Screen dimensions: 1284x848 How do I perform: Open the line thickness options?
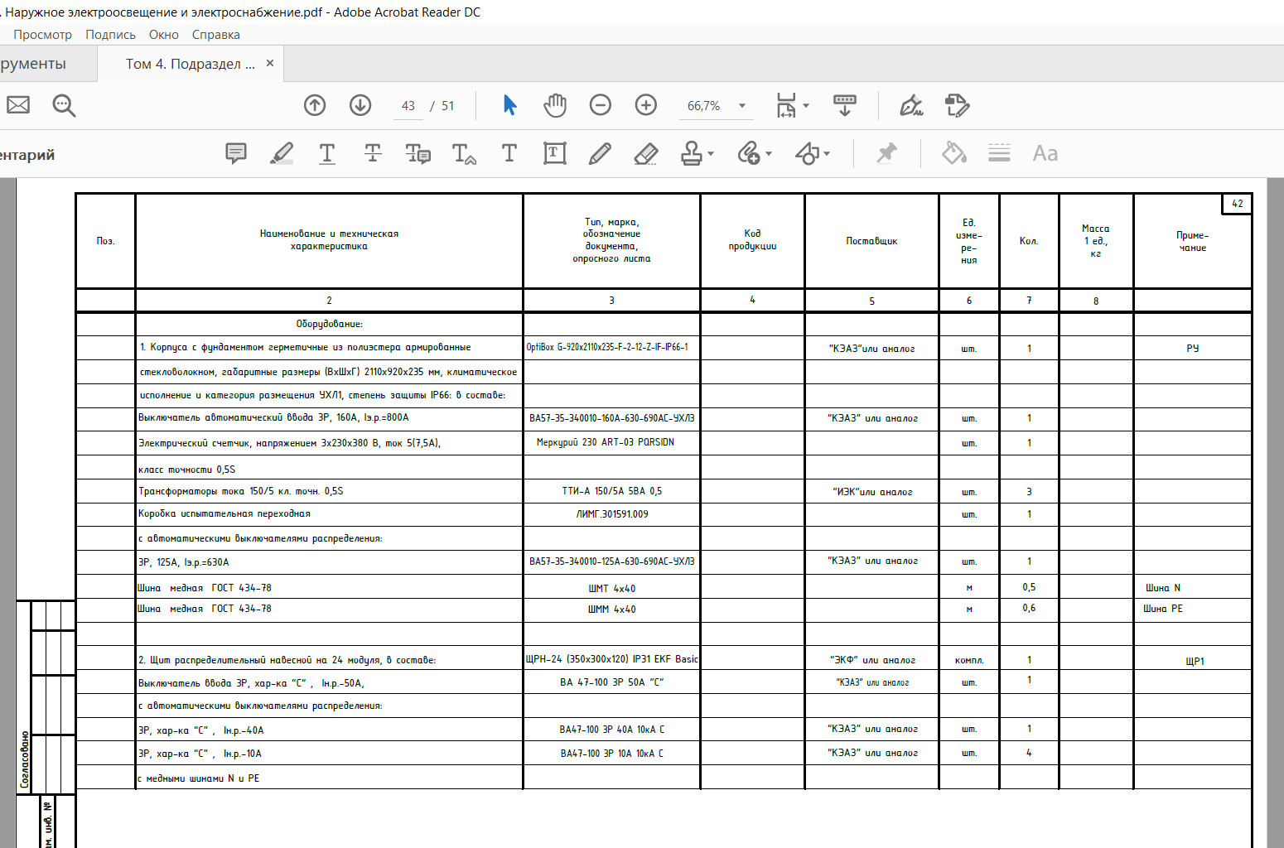[x=999, y=153]
